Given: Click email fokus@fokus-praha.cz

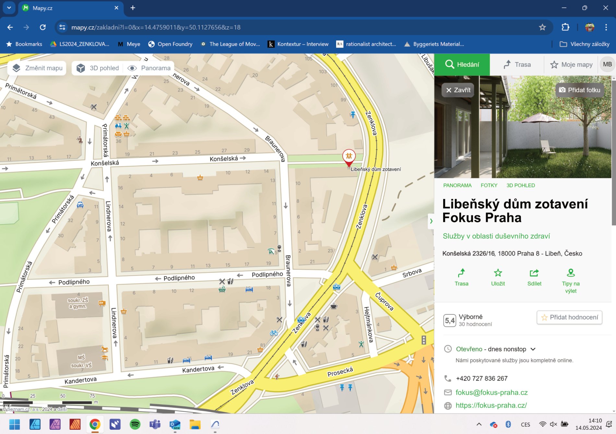Looking at the screenshot, I should tap(492, 393).
